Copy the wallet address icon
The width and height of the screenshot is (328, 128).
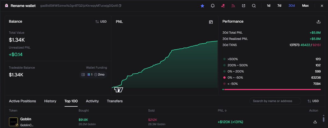[x=120, y=6]
